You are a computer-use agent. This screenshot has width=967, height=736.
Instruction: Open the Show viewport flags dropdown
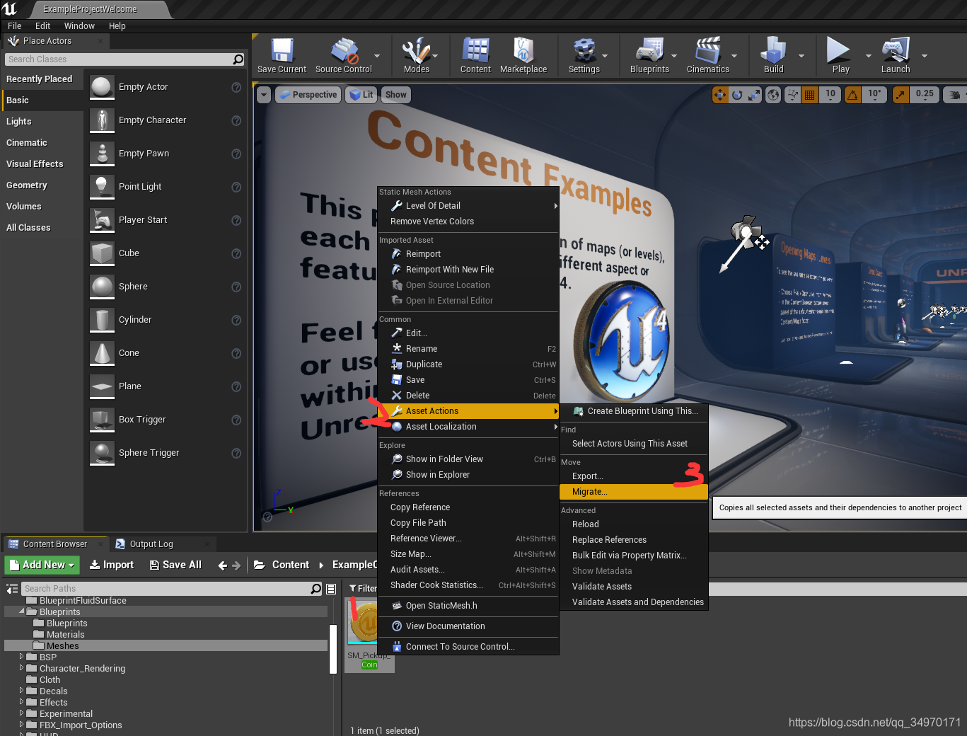point(396,95)
